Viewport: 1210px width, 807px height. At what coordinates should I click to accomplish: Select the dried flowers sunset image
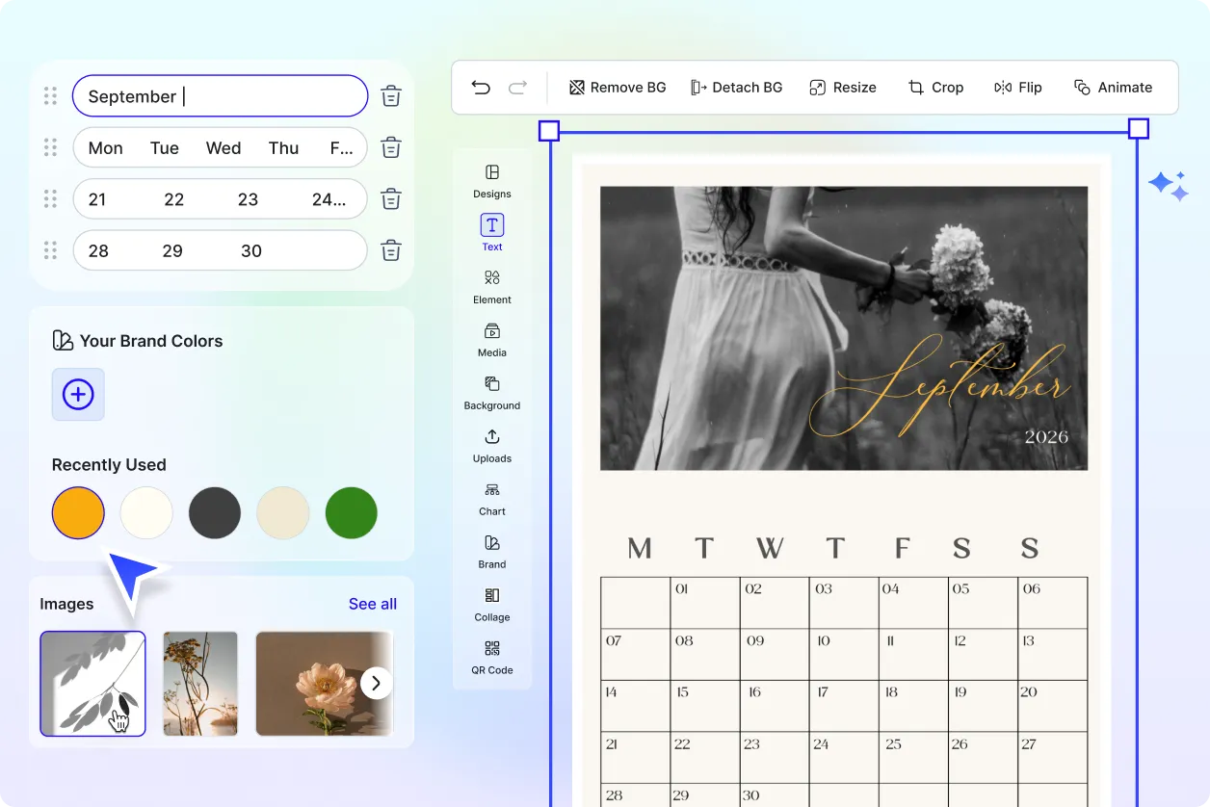(x=200, y=684)
